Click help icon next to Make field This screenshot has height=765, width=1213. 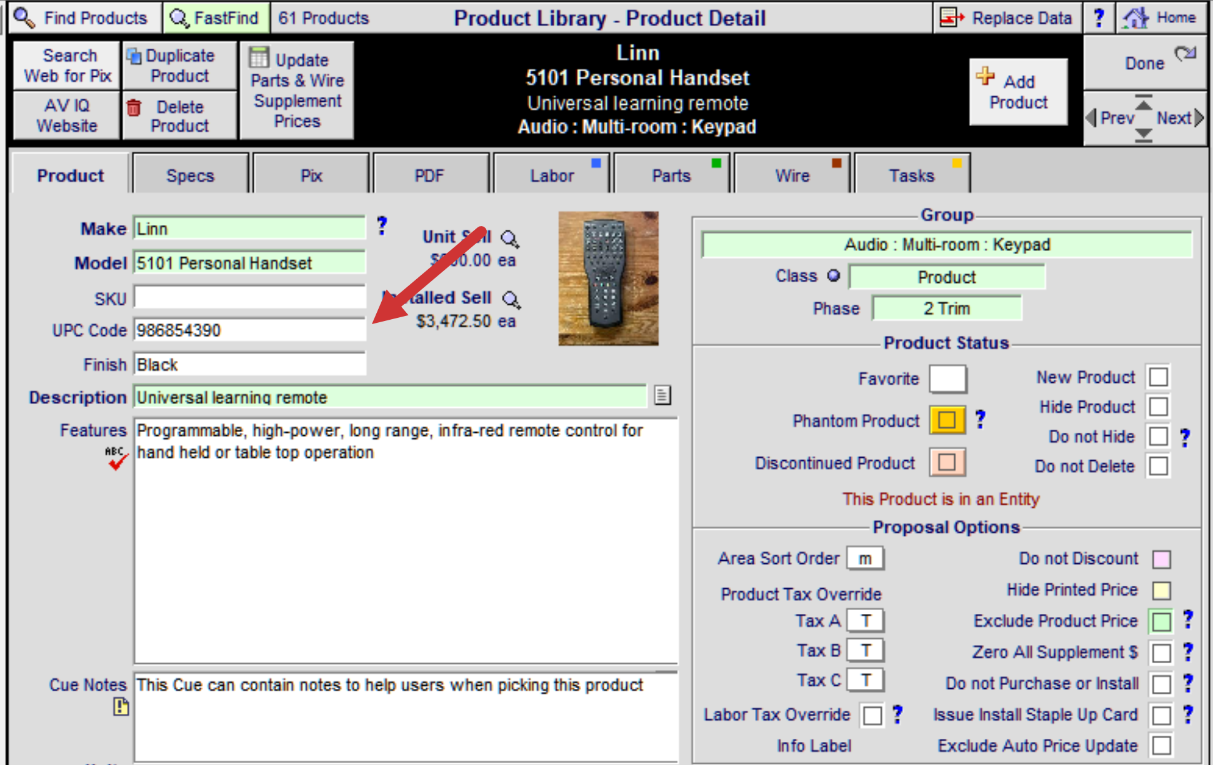pos(382,225)
